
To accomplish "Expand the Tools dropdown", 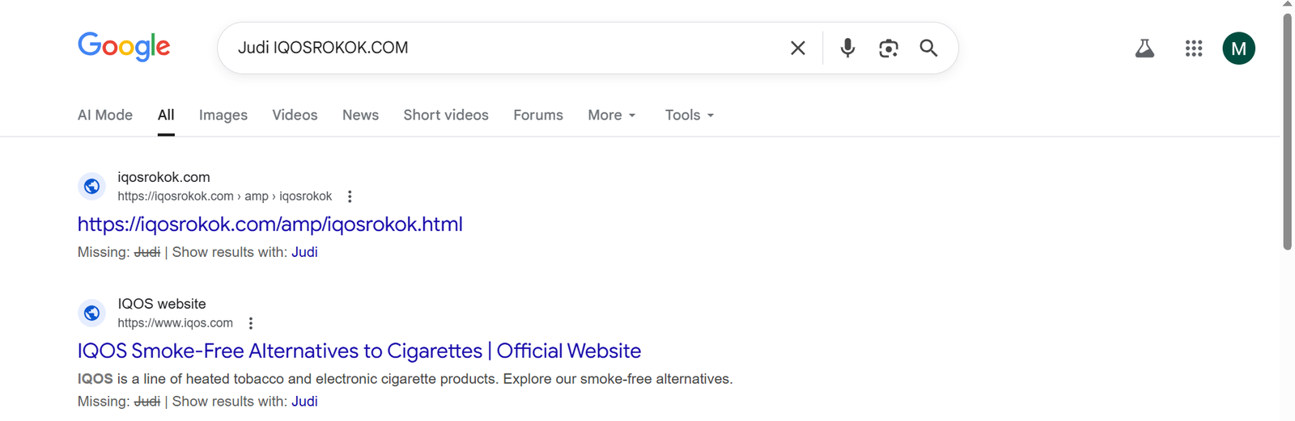I will point(690,115).
